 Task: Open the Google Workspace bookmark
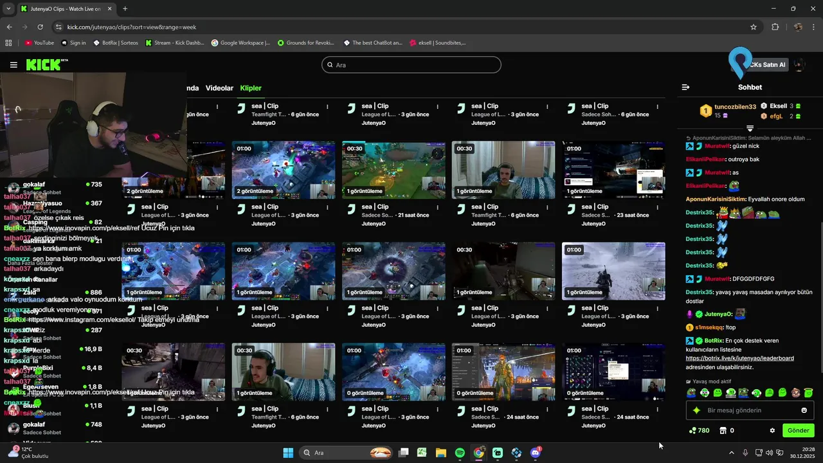240,43
